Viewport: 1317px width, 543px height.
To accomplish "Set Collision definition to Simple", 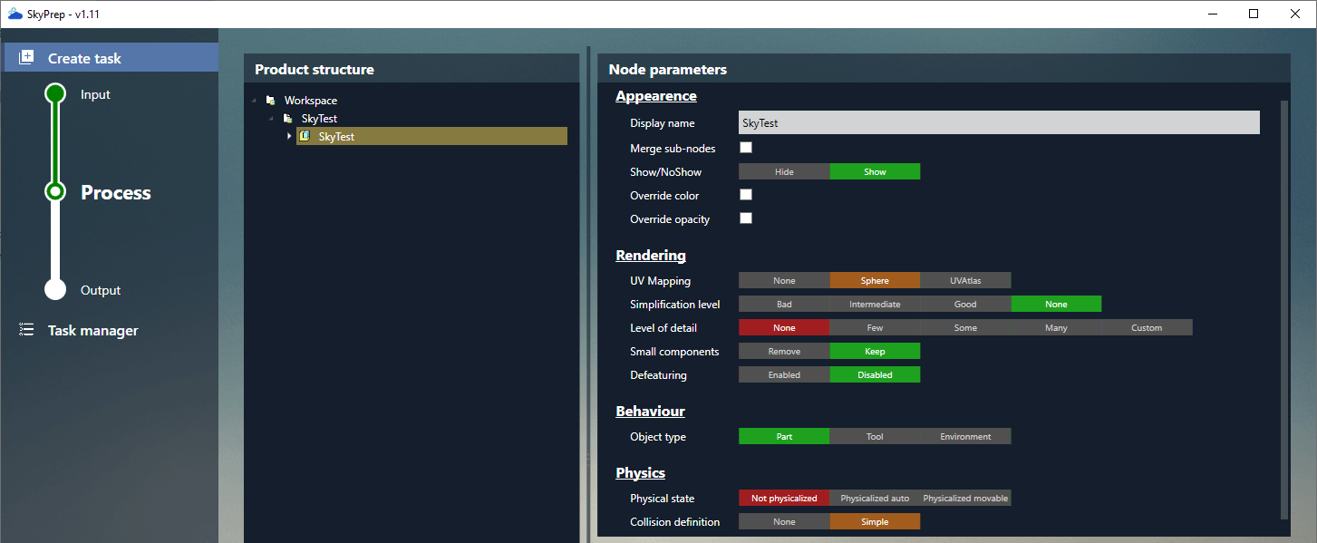I will (x=875, y=521).
